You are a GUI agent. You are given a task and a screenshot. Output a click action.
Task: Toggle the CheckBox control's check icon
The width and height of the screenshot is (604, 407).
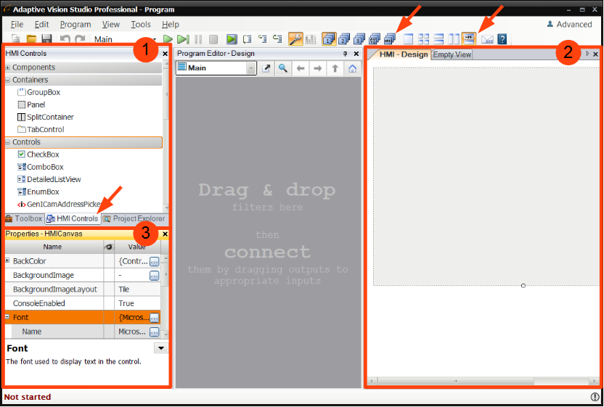click(x=21, y=155)
